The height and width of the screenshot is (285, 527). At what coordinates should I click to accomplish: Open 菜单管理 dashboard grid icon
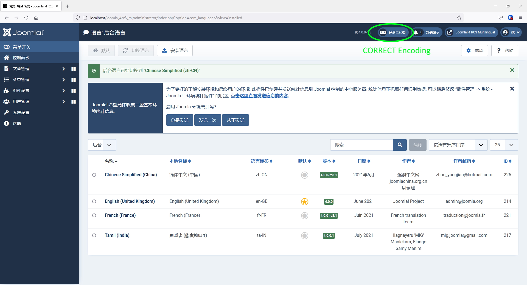tap(74, 80)
